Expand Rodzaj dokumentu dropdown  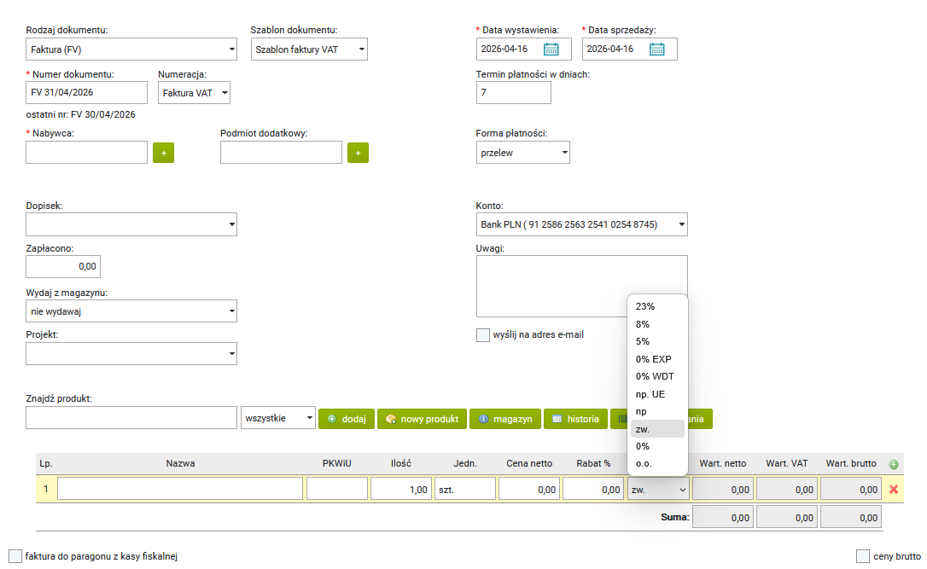(x=131, y=49)
